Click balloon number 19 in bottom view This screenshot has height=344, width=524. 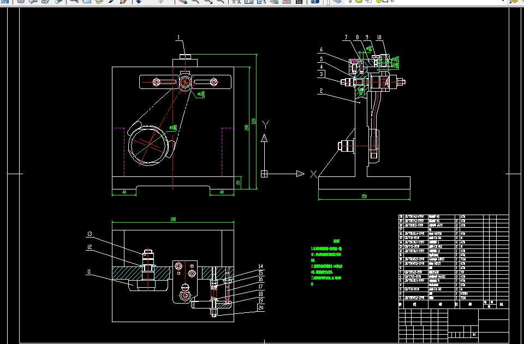(x=261, y=300)
